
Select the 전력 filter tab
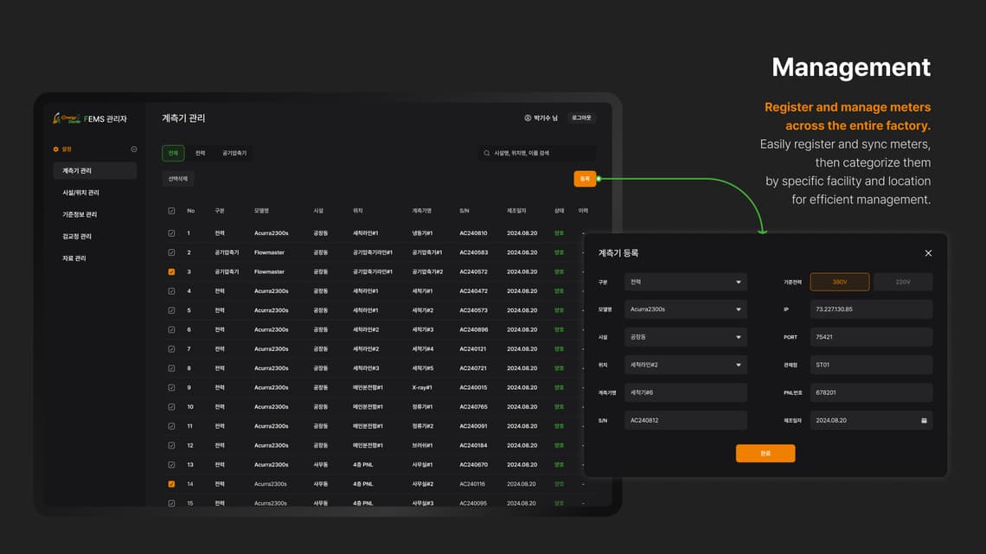point(200,153)
